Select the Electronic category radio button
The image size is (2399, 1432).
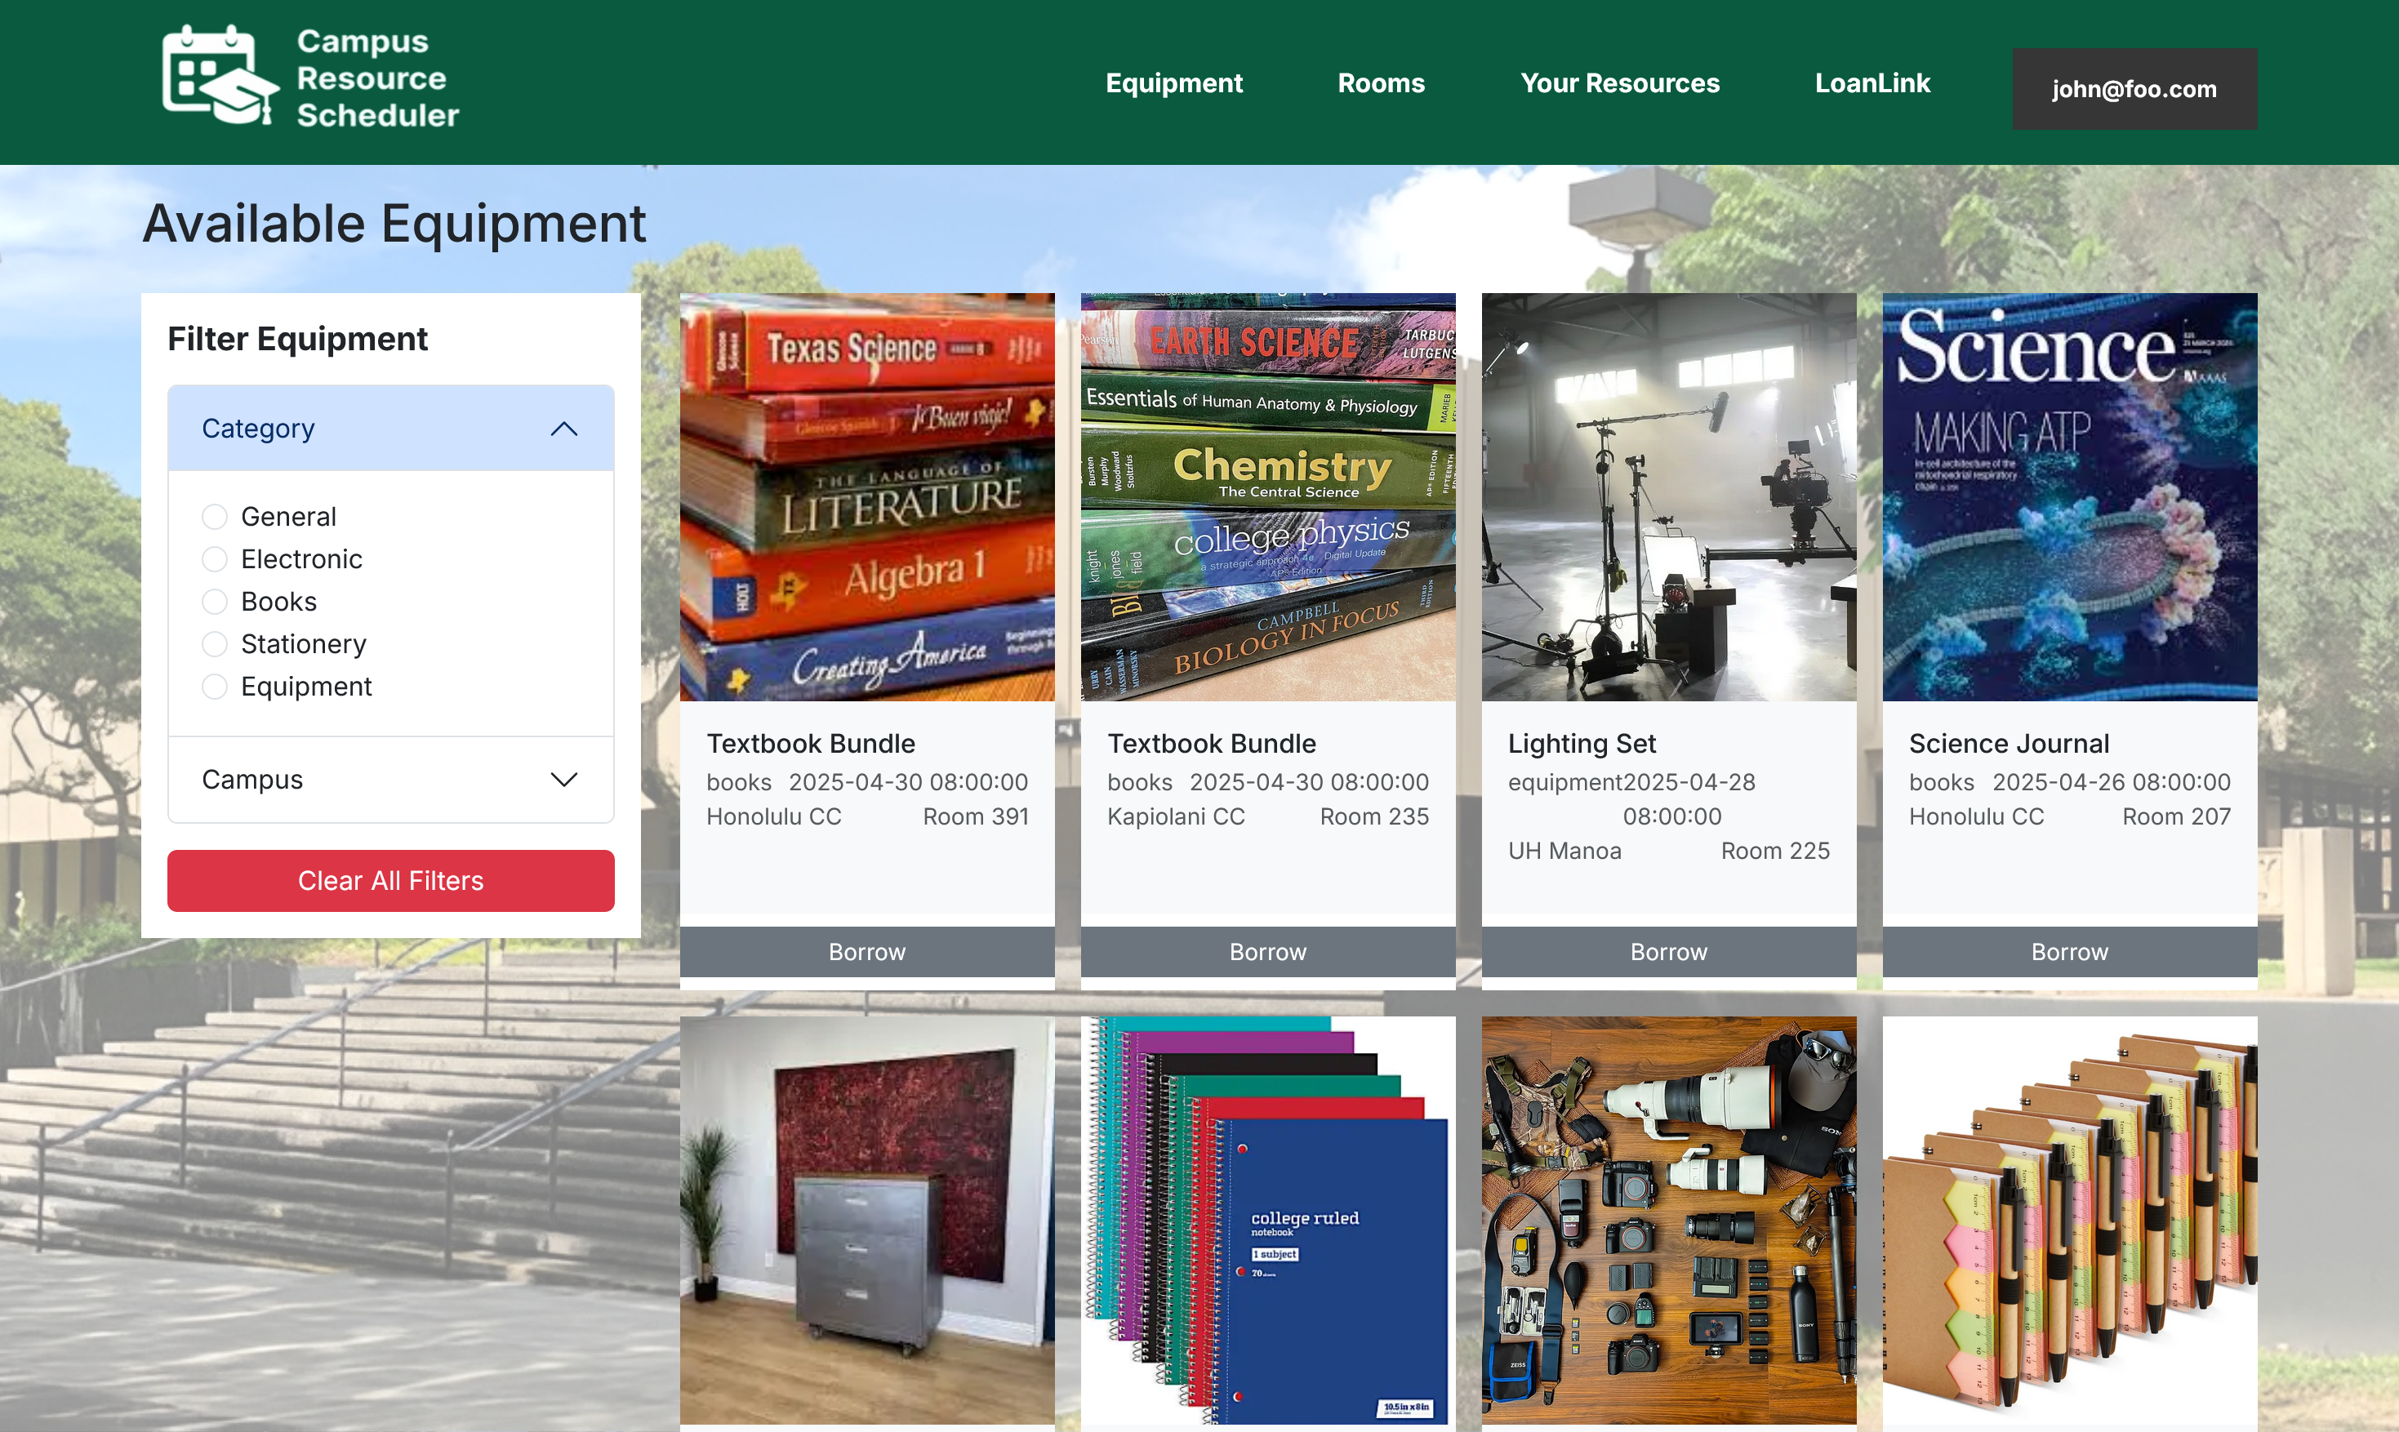[214, 558]
